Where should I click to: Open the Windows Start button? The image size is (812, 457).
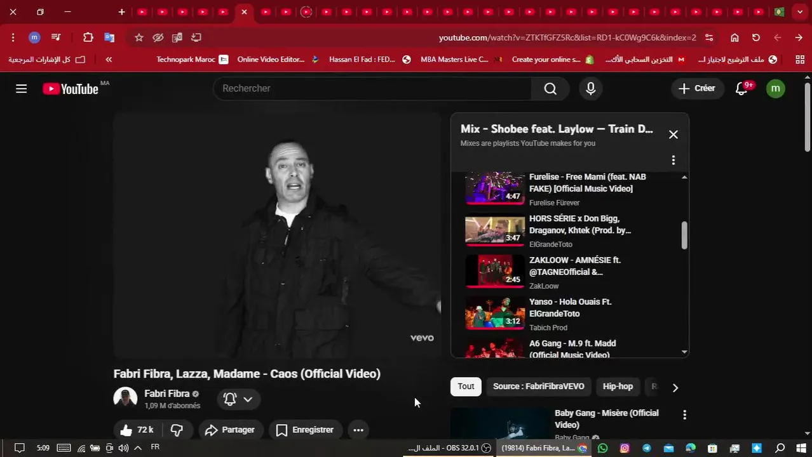pos(801,448)
